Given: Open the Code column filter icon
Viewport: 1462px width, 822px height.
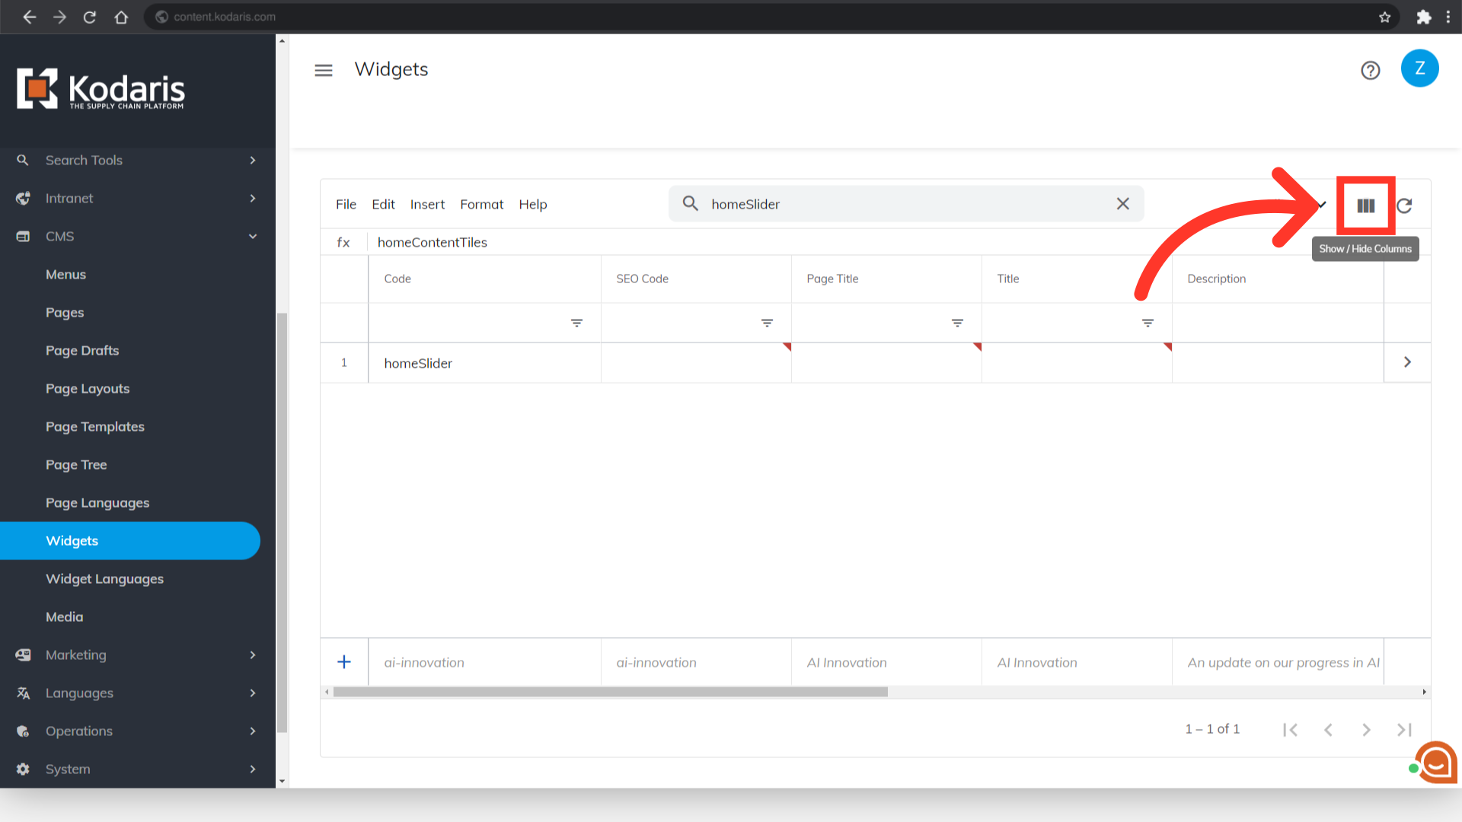Looking at the screenshot, I should point(576,323).
